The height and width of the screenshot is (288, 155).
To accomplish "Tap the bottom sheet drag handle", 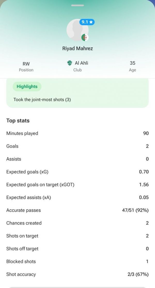I will 78,5.
